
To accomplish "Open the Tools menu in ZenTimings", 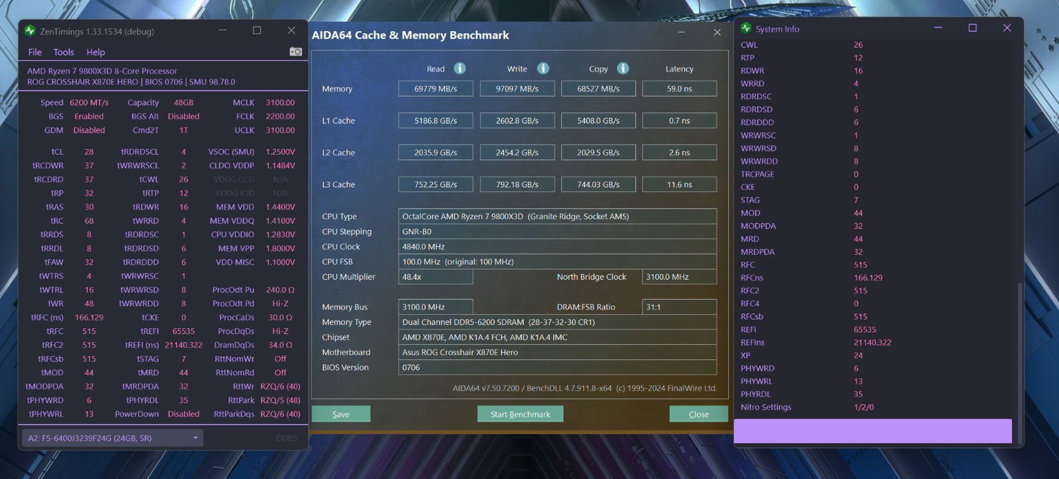I will pyautogui.click(x=64, y=52).
